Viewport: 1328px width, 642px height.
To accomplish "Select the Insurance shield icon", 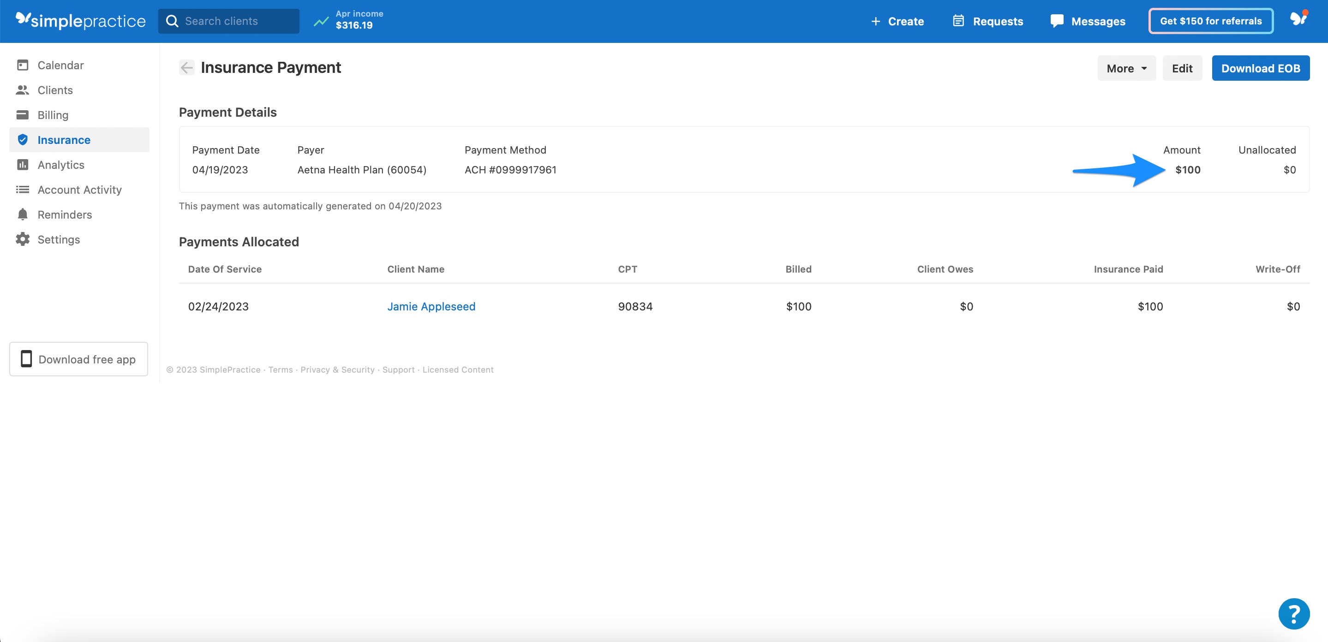I will [x=23, y=139].
